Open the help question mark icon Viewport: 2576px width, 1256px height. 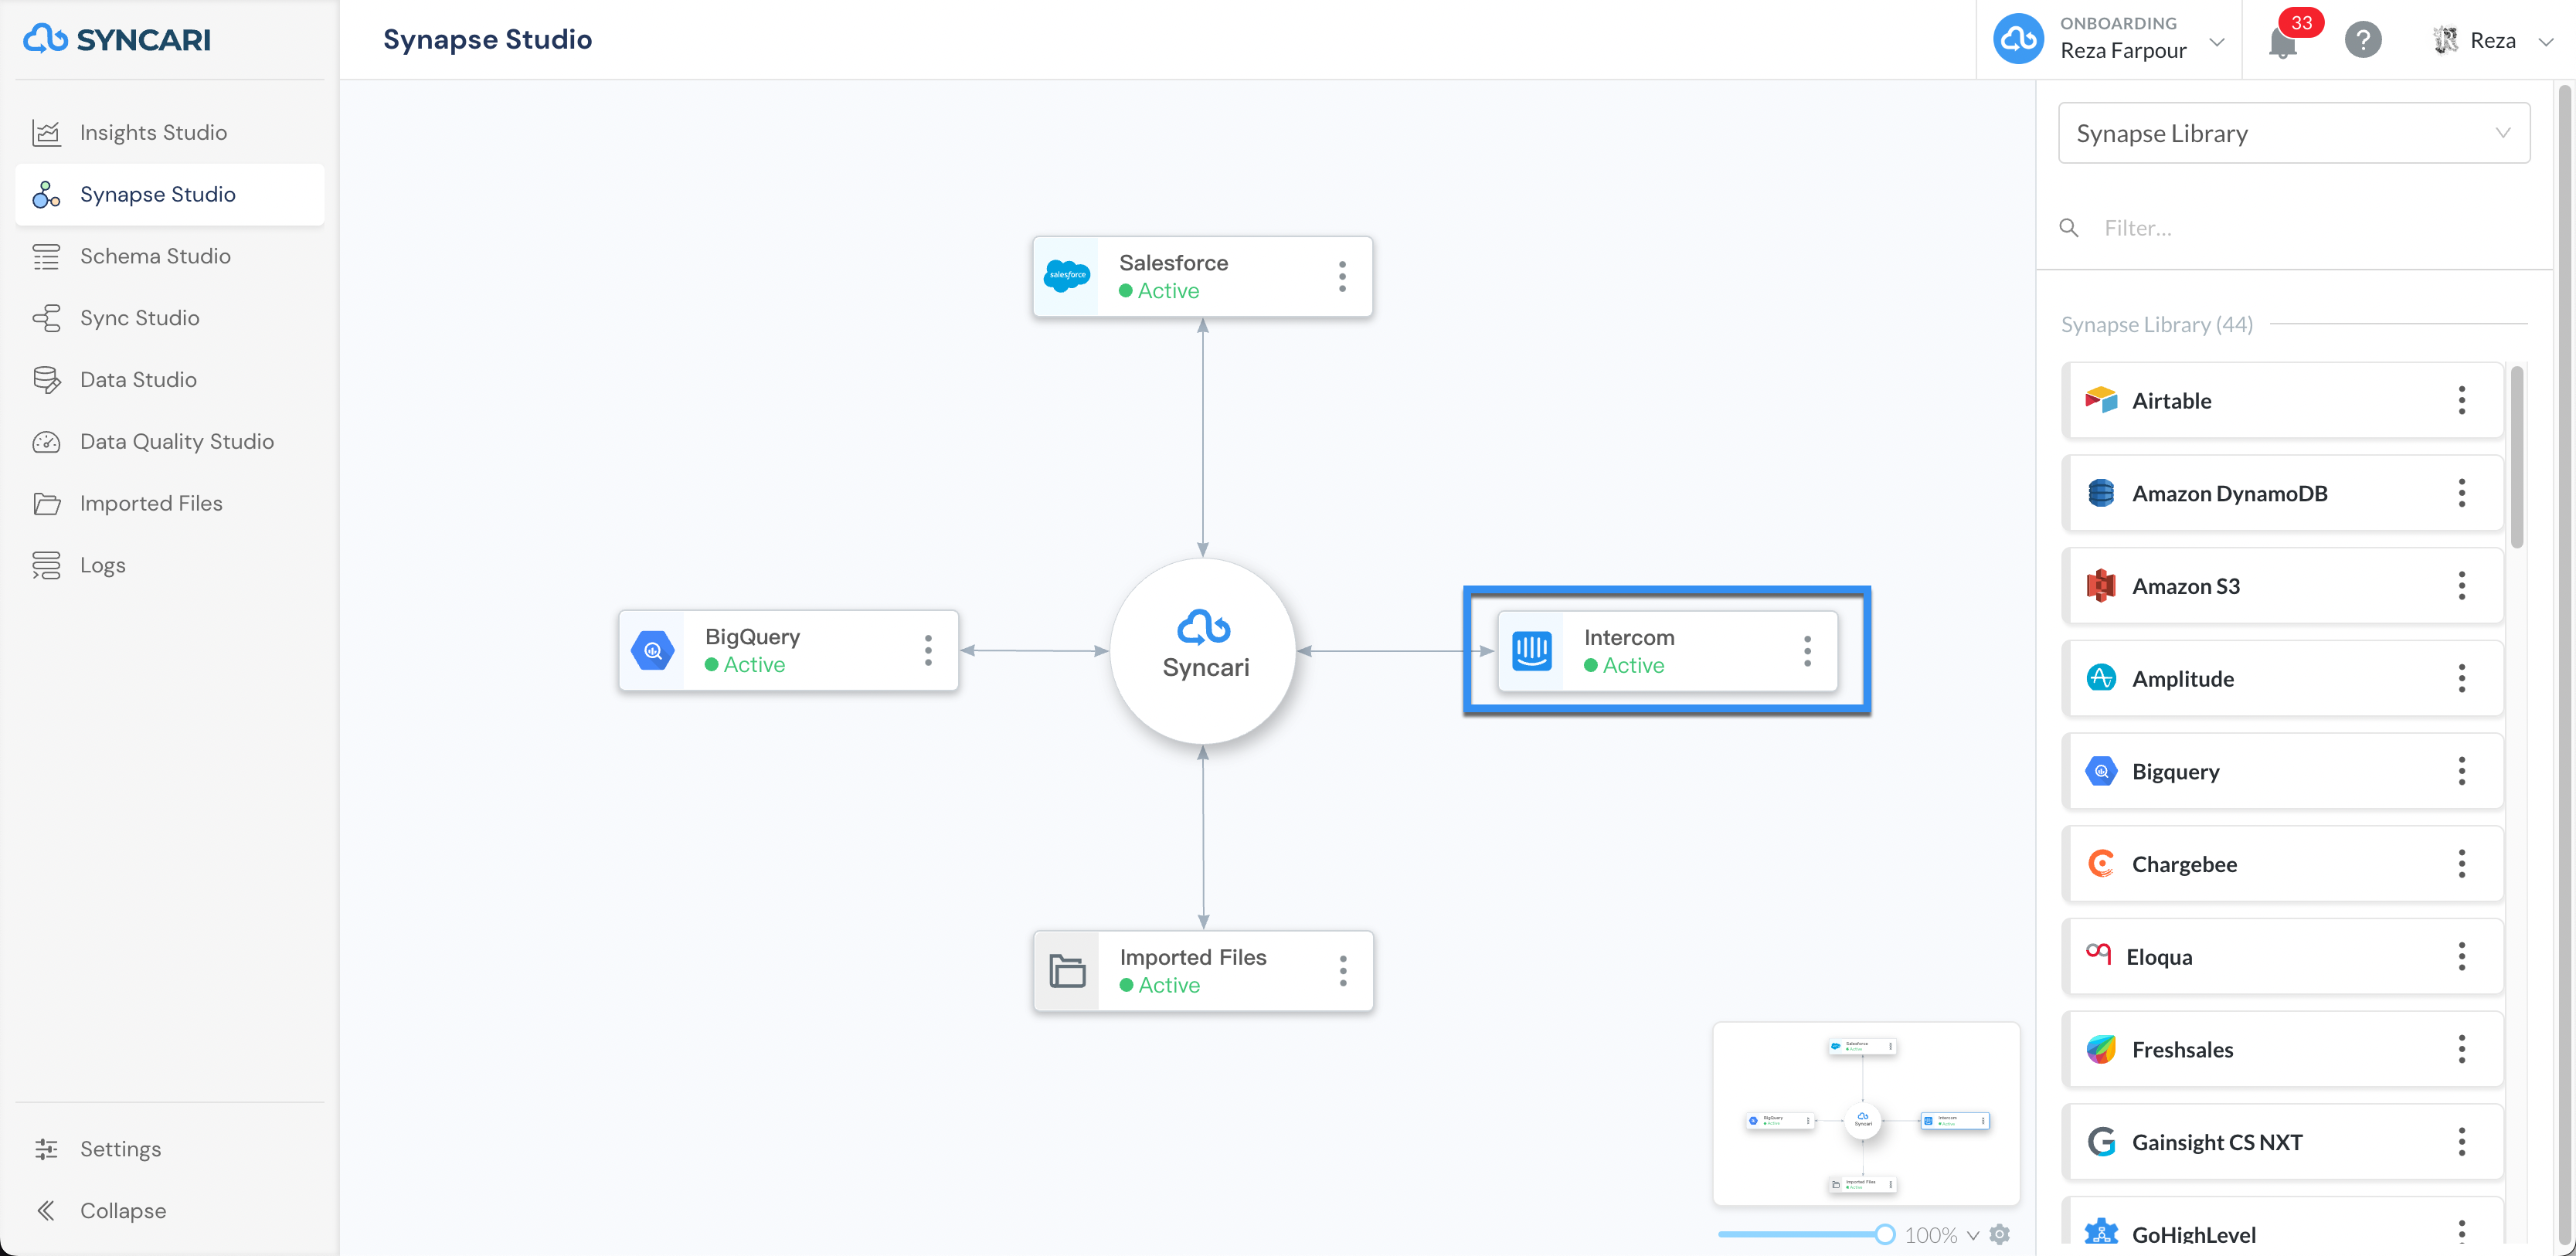[2363, 40]
